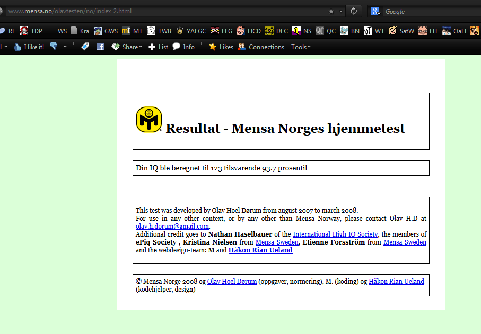Open the OaH bookmark
Viewport: 481px width, 334px height.
click(x=454, y=31)
